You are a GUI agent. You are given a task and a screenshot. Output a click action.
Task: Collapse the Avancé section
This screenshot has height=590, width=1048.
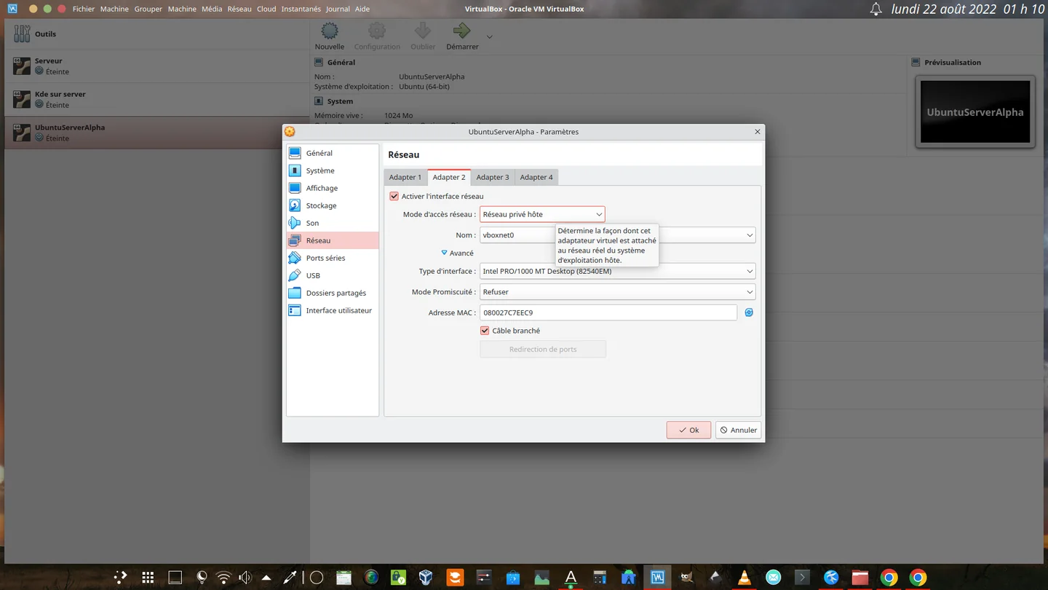pos(457,253)
